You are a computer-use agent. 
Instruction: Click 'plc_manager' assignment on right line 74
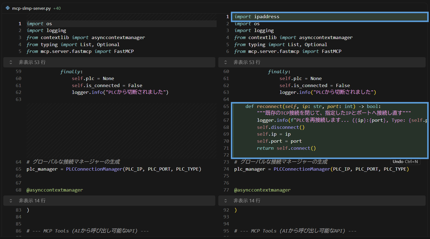click(322, 169)
